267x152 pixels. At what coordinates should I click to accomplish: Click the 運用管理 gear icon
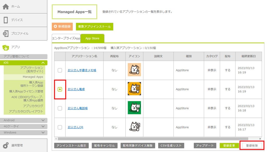[6, 145]
